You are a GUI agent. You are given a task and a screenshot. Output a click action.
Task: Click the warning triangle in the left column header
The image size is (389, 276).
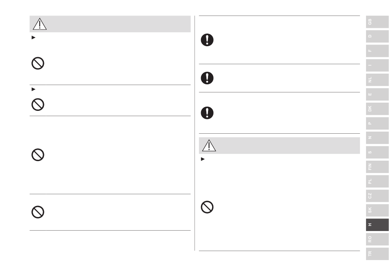pyautogui.click(x=40, y=24)
